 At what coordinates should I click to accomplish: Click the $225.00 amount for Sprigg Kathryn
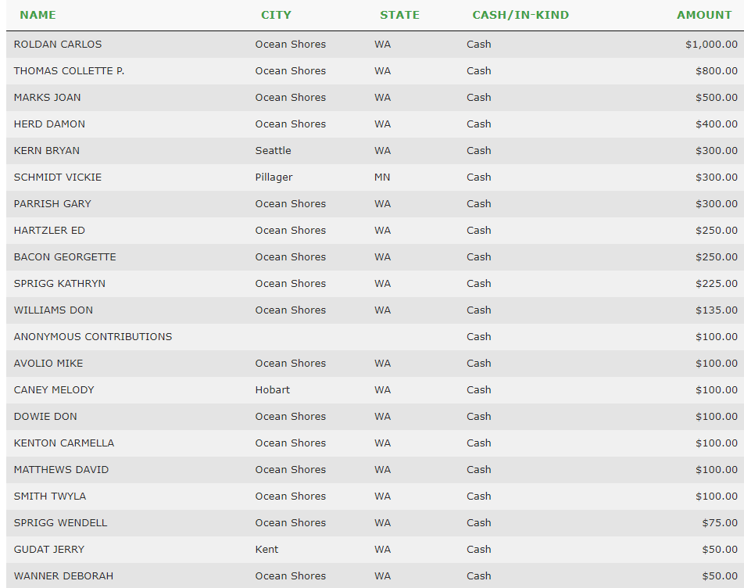click(x=716, y=284)
